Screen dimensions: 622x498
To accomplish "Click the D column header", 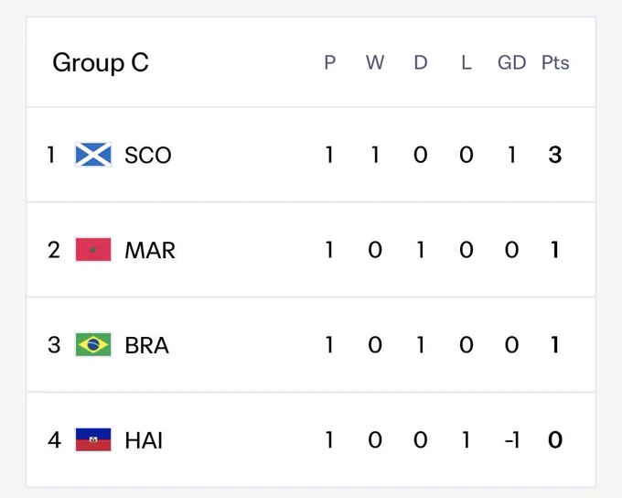I will click(x=421, y=62).
